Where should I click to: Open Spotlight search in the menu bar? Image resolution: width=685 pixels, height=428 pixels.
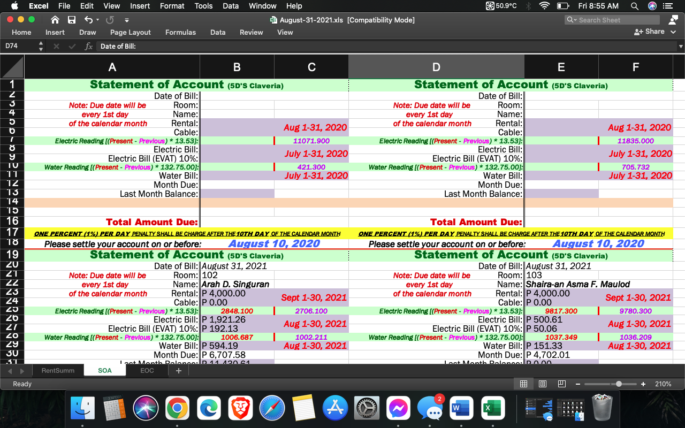click(635, 6)
